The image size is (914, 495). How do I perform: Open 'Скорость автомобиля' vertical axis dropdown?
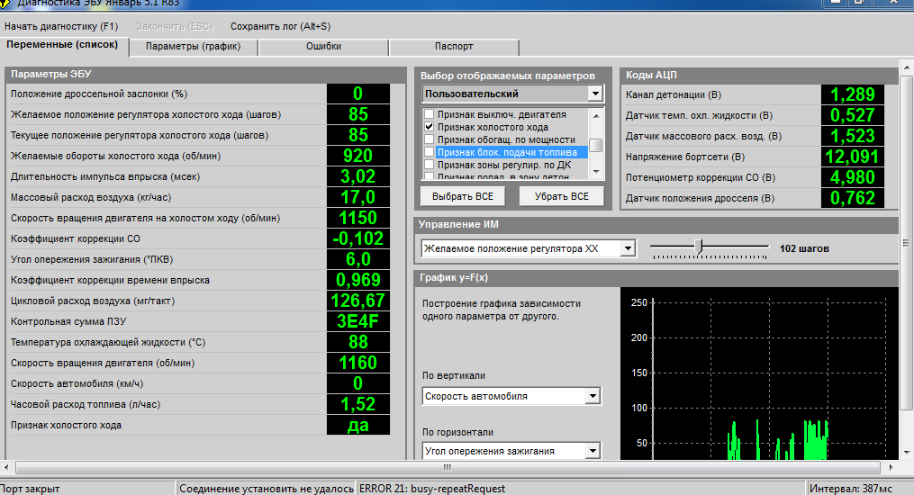tap(593, 396)
